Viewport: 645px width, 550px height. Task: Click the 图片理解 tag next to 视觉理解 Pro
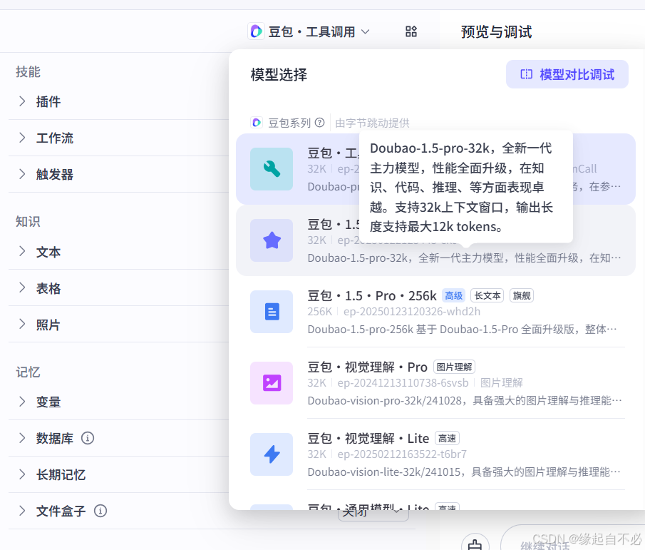click(454, 367)
